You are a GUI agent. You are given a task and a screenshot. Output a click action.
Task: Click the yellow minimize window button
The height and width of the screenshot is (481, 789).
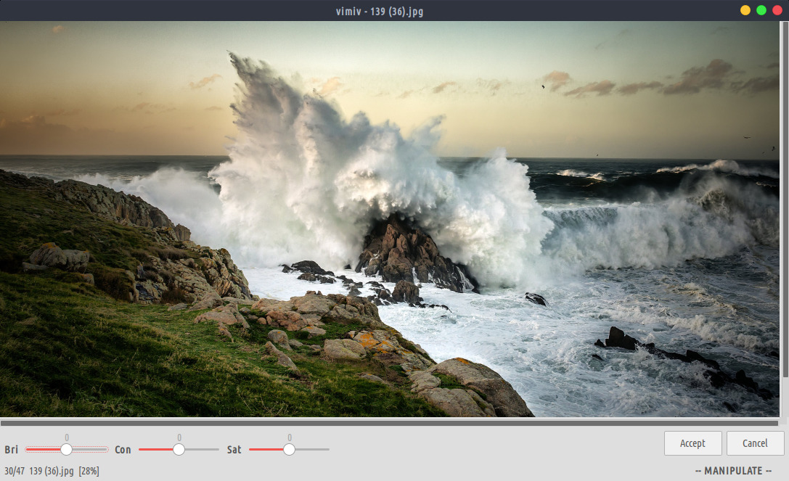(745, 11)
